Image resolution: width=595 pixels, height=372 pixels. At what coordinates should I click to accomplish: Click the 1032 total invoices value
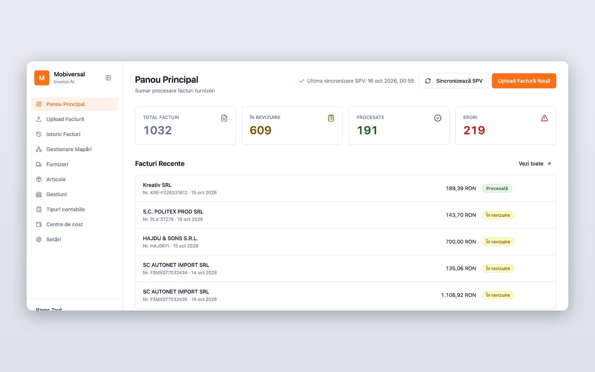coord(158,130)
